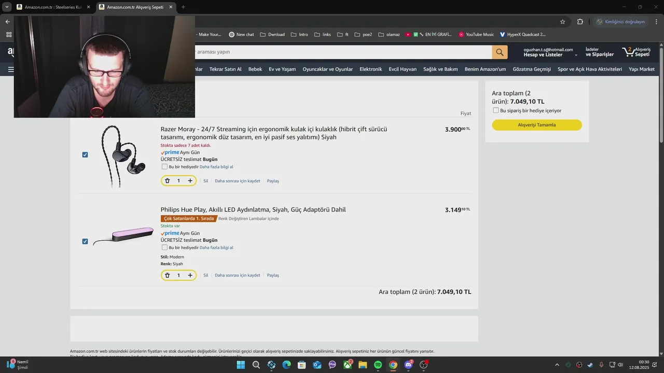Open the links bookmarks folder
This screenshot has height=373, width=664.
click(x=322, y=35)
